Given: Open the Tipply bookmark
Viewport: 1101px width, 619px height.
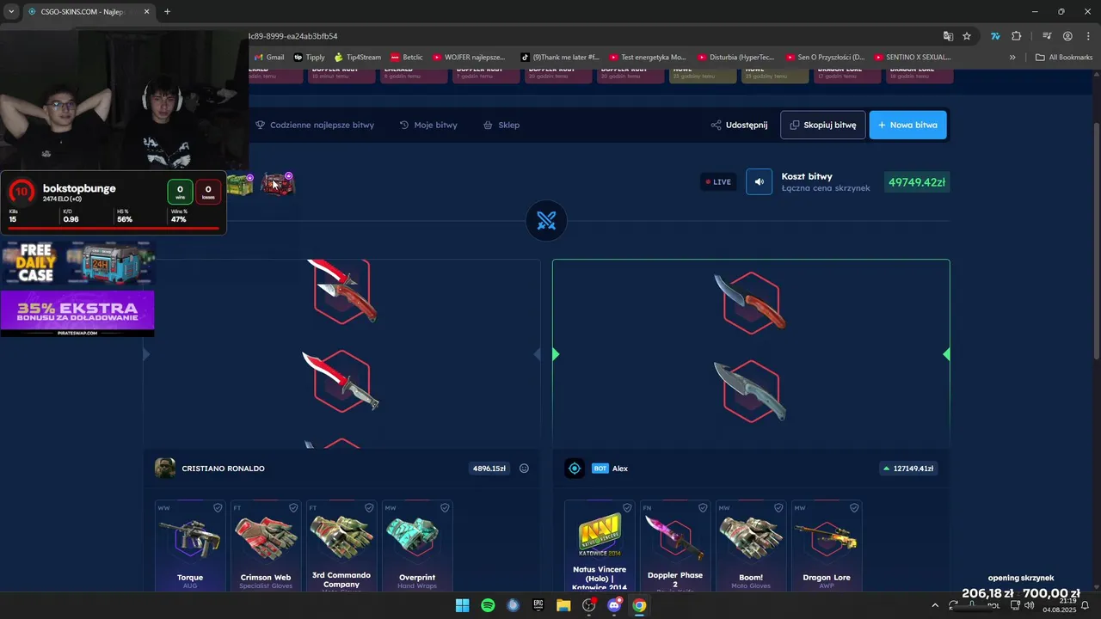Looking at the screenshot, I should click(x=310, y=58).
